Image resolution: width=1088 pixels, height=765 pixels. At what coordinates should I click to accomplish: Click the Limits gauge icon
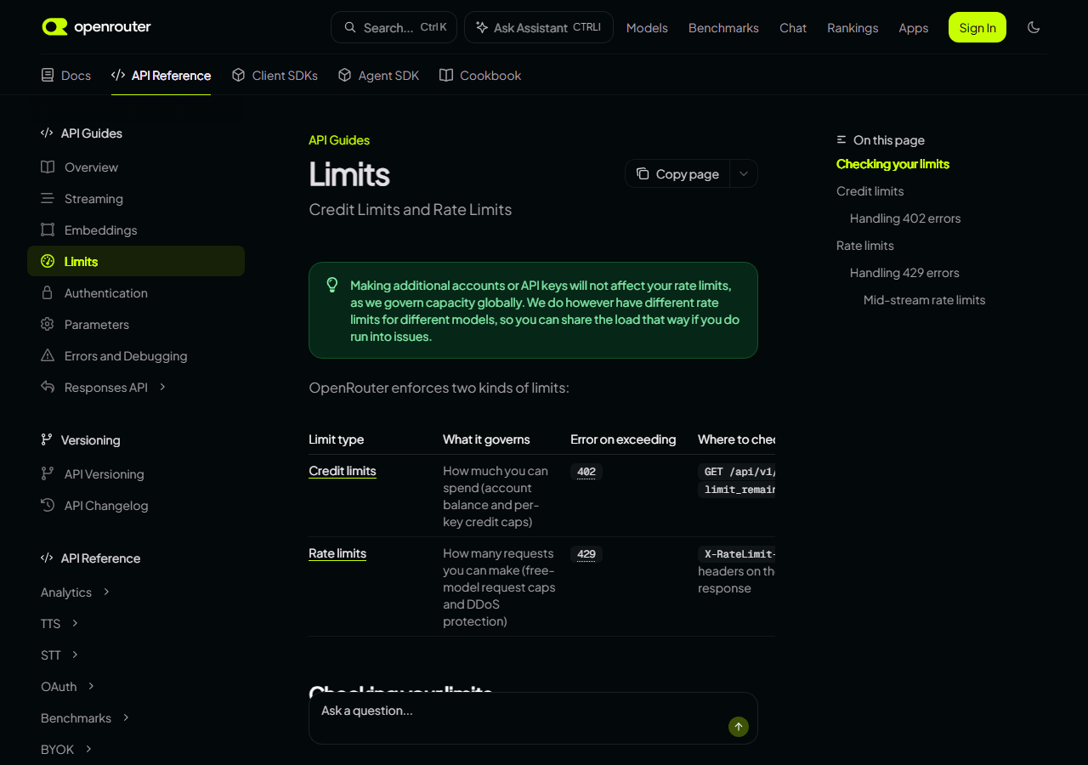click(x=48, y=262)
